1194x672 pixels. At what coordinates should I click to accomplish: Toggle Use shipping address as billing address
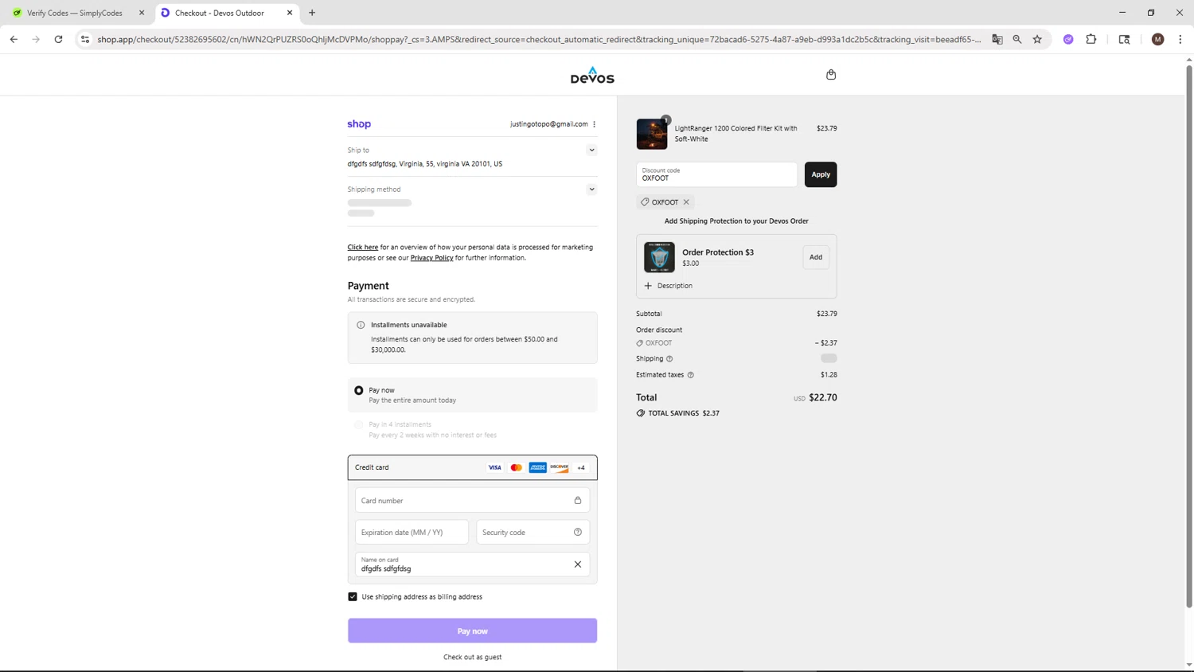coord(353,596)
